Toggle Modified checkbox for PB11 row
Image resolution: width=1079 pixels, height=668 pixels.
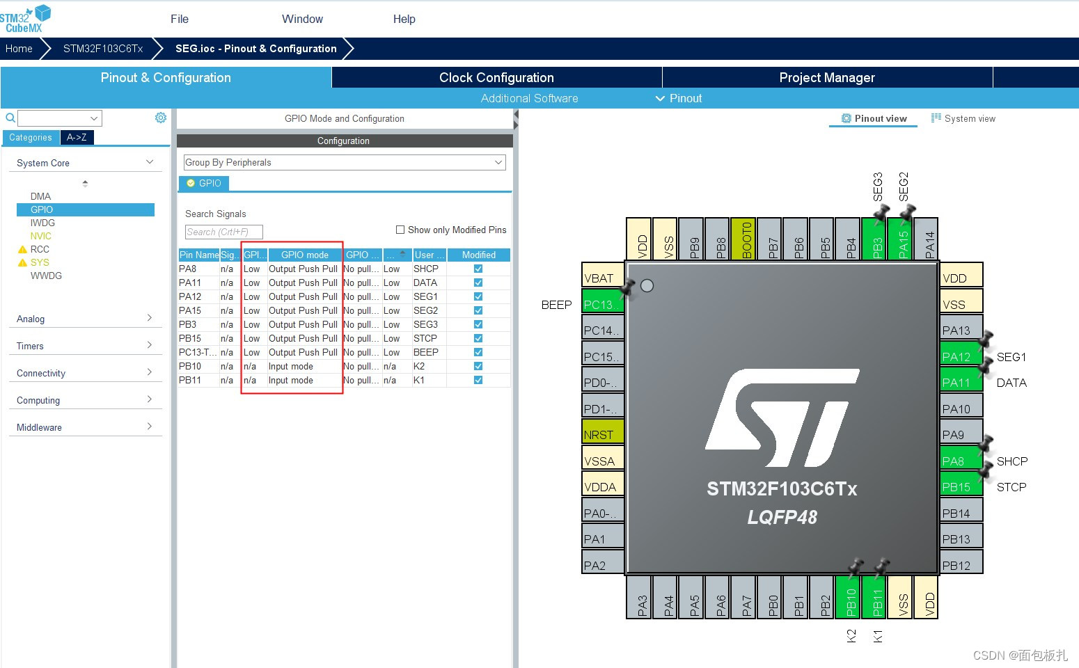(x=478, y=380)
